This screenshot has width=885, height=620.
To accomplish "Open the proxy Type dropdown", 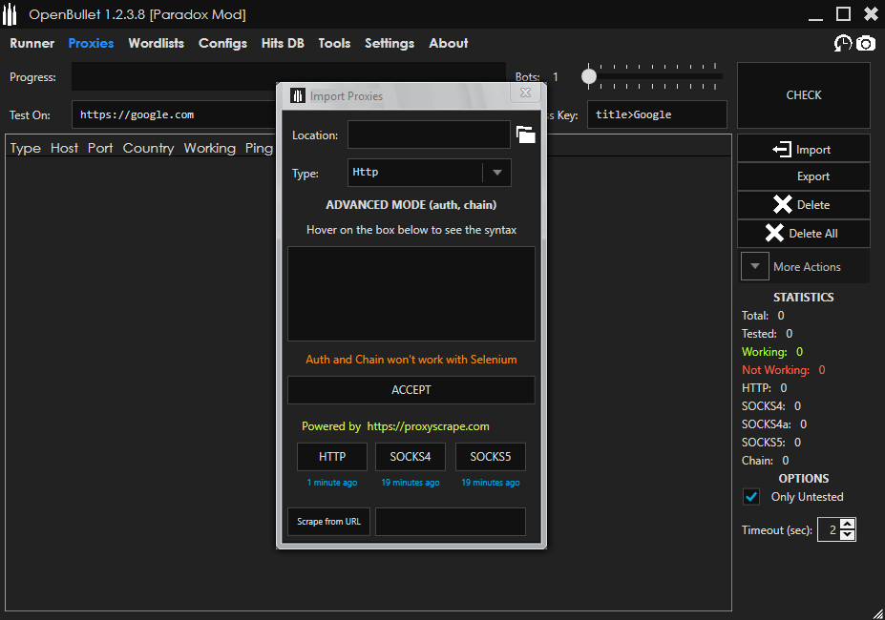I will pos(496,173).
